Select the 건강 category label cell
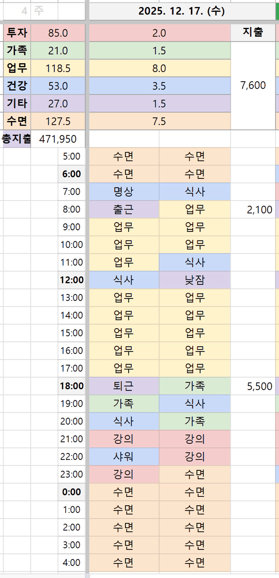The image size is (279, 578). (17, 86)
